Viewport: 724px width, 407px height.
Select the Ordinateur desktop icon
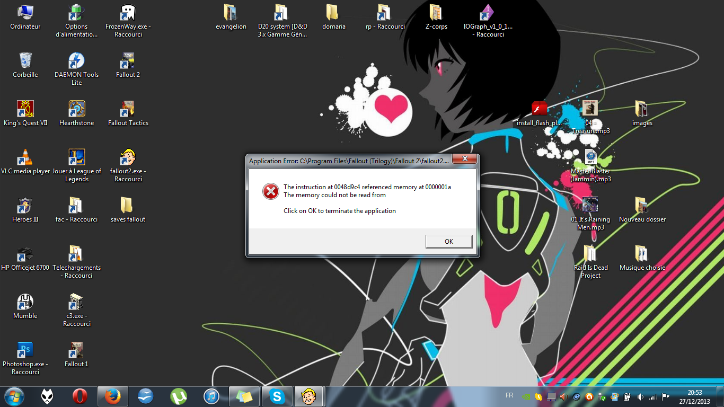point(25,17)
